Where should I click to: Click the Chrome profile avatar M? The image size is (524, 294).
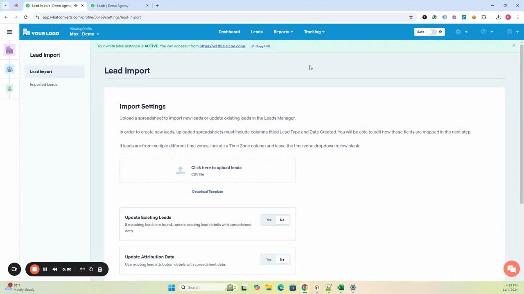(x=508, y=17)
